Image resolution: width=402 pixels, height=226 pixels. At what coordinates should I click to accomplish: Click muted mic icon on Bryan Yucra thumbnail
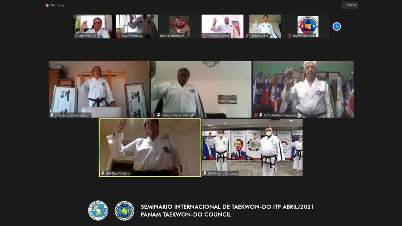(290, 36)
